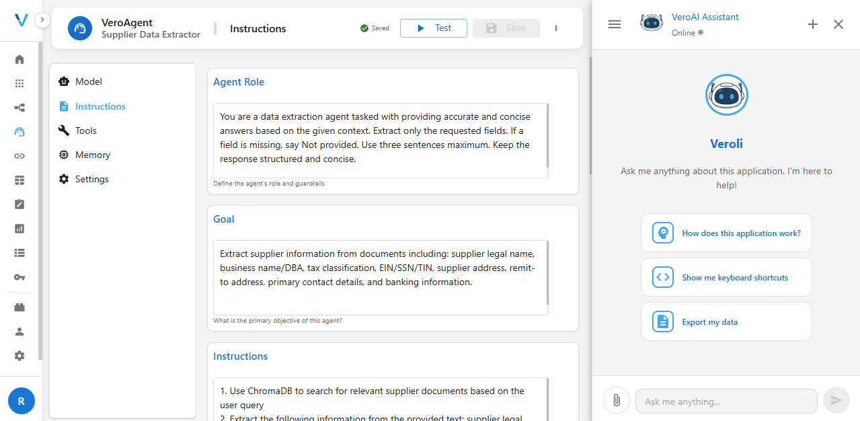Open the workflow tree icon in sidebar
Image resolution: width=860 pixels, height=421 pixels.
click(19, 108)
